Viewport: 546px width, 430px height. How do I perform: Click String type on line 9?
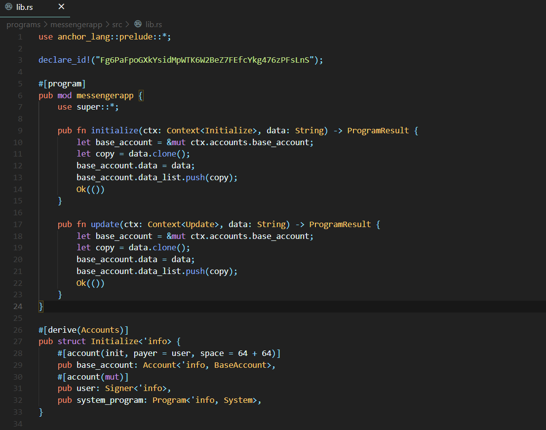309,130
